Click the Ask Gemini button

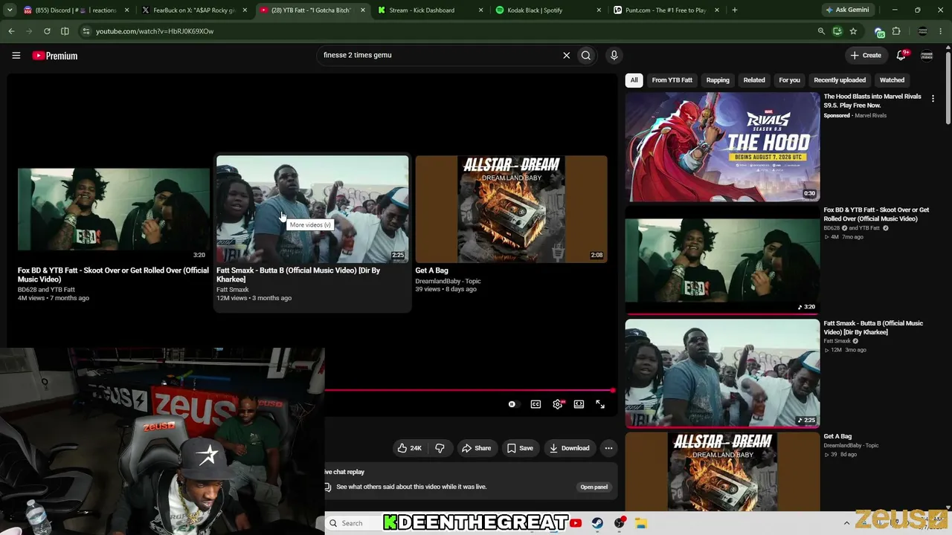pyautogui.click(x=849, y=10)
